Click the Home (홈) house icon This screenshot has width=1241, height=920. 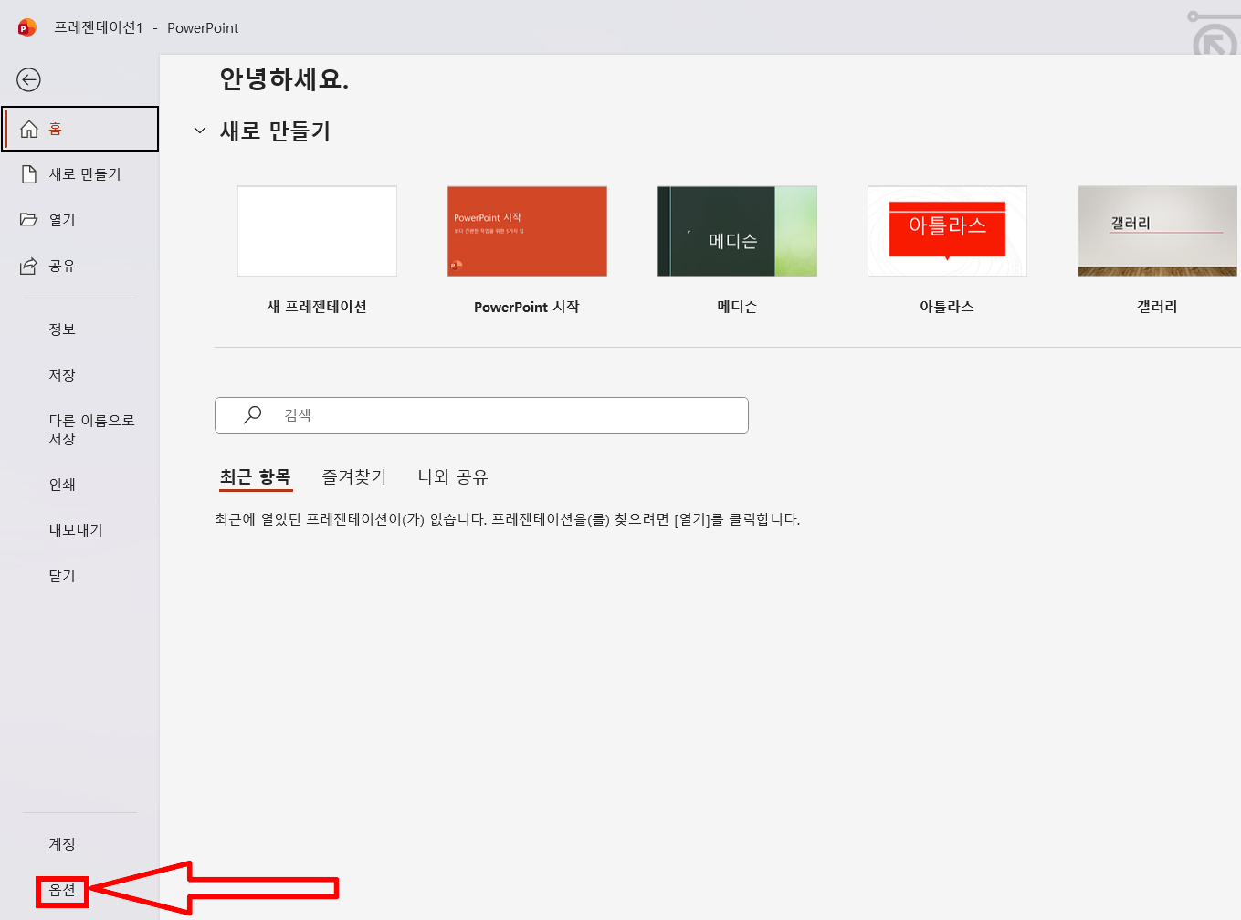coord(29,129)
